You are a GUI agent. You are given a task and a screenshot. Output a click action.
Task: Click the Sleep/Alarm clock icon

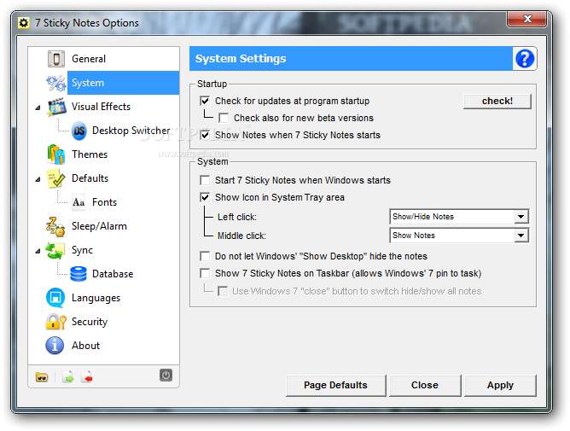[x=55, y=226]
